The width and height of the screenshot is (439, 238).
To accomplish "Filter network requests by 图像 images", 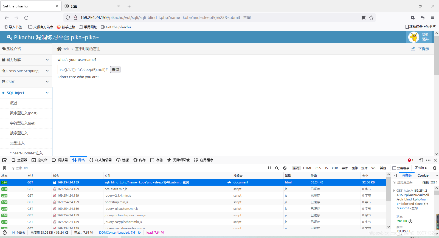I will coord(354,168).
